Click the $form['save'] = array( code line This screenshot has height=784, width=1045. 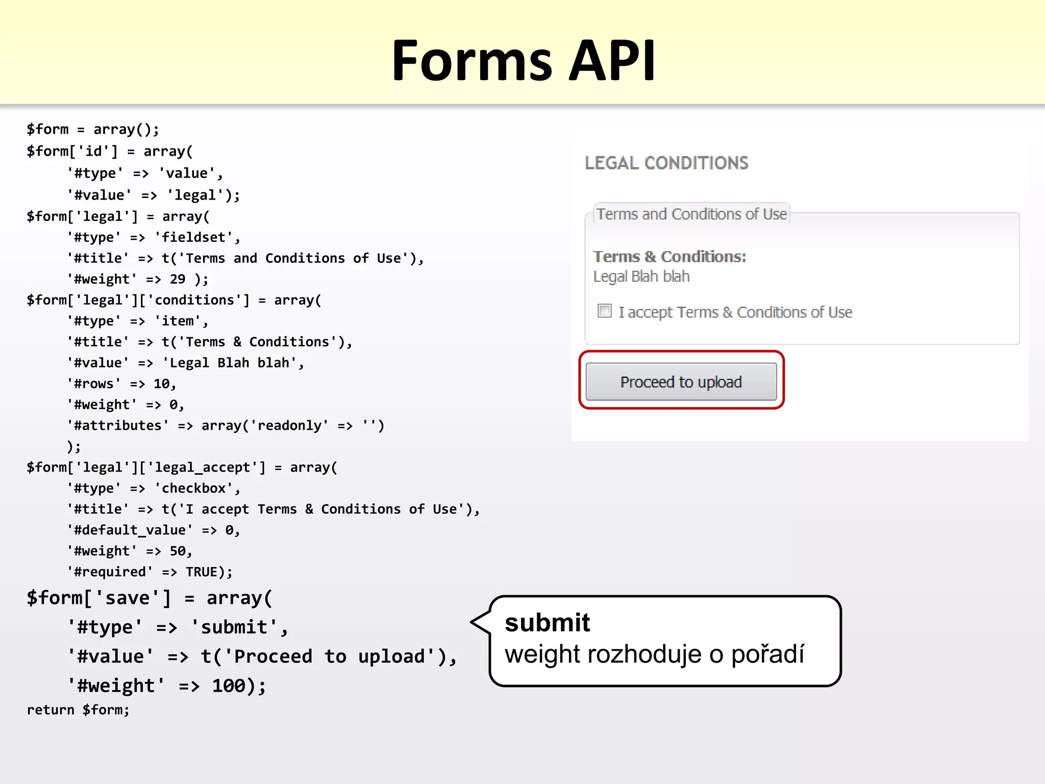(x=150, y=598)
